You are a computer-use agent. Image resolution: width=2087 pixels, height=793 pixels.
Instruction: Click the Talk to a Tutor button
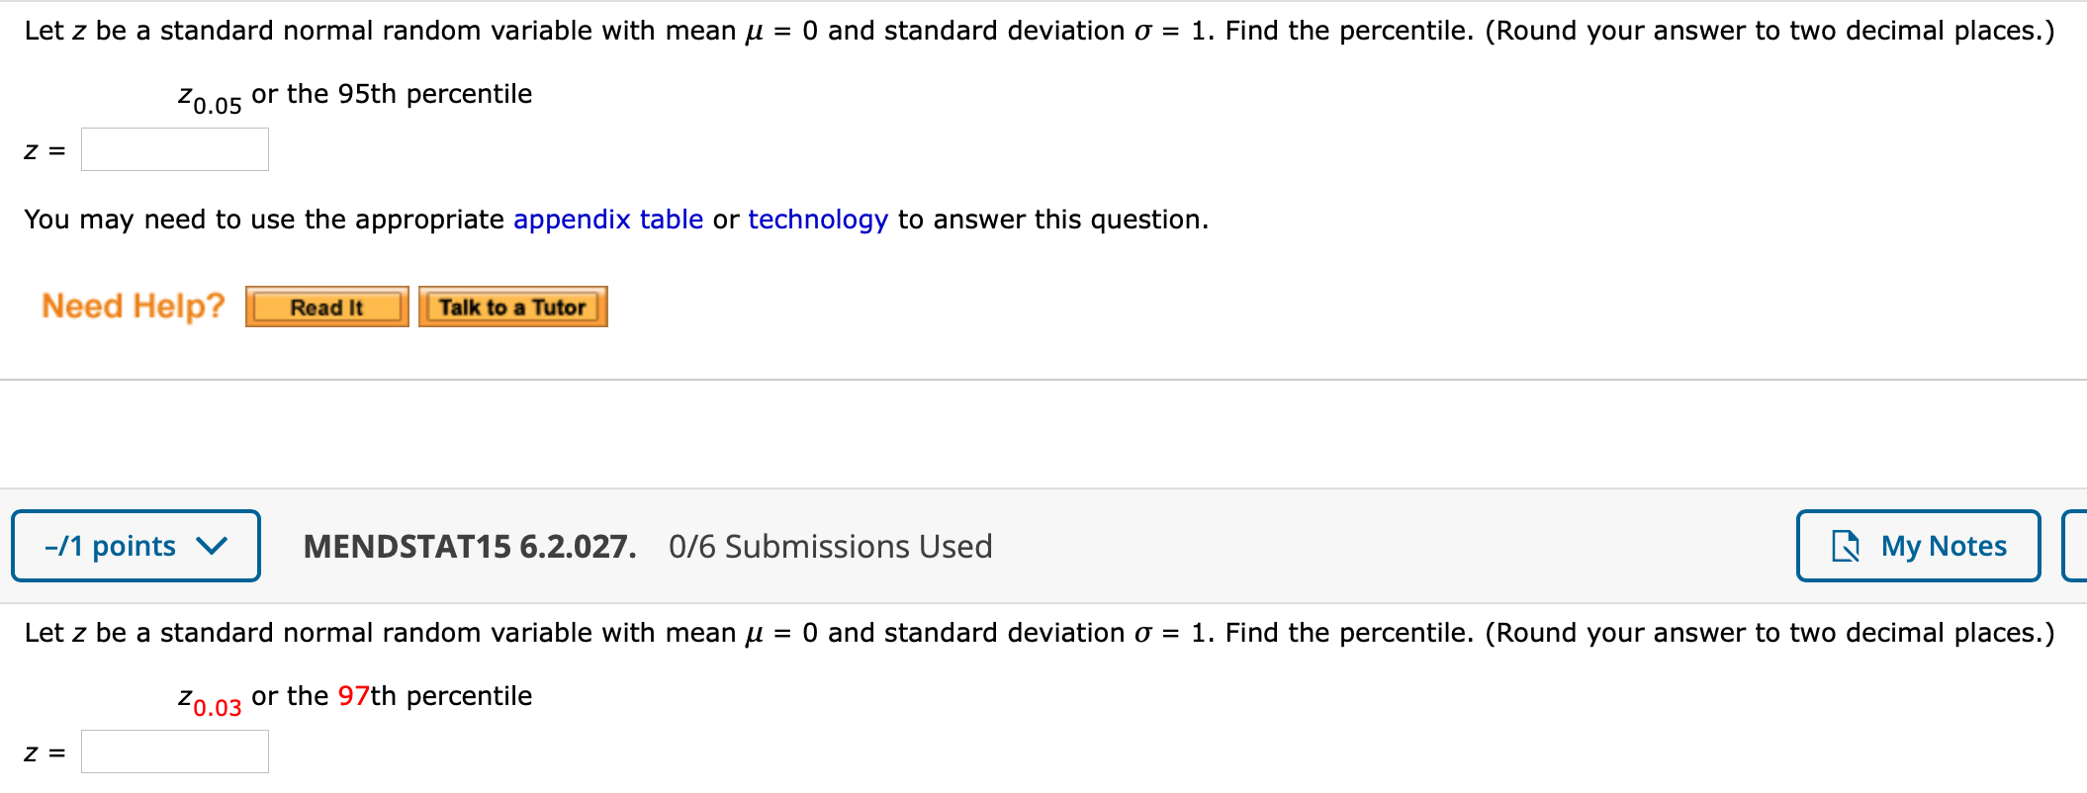click(512, 307)
